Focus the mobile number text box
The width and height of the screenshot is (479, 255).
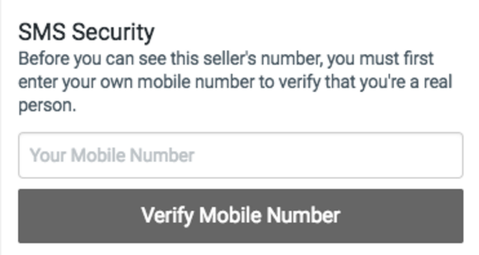point(241,155)
